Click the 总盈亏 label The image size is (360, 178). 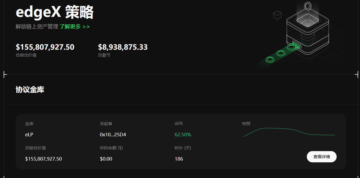click(x=104, y=55)
